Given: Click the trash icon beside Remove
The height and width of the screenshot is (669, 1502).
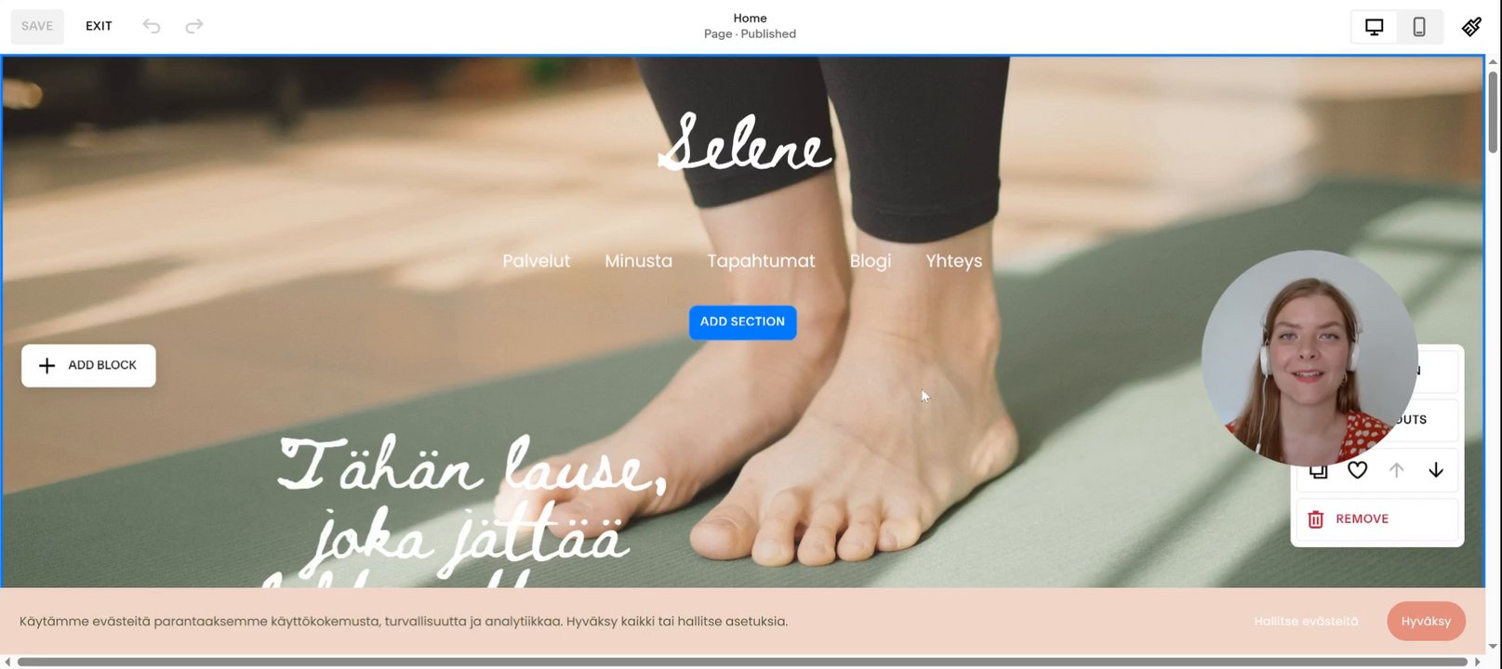Looking at the screenshot, I should click(x=1315, y=519).
